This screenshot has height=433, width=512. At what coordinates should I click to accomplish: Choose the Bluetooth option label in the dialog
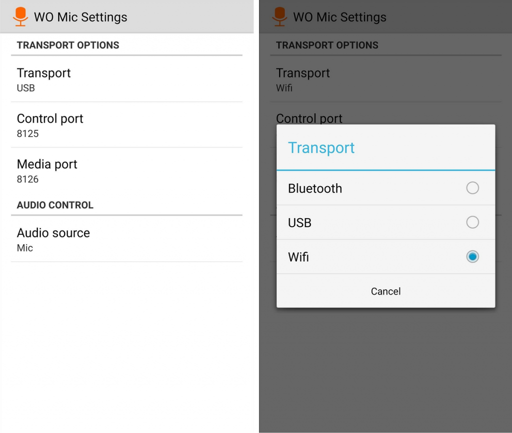[x=315, y=188]
